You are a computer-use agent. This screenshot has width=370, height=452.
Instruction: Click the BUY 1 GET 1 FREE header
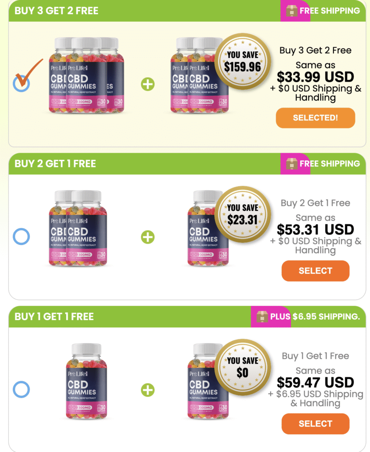tap(54, 316)
